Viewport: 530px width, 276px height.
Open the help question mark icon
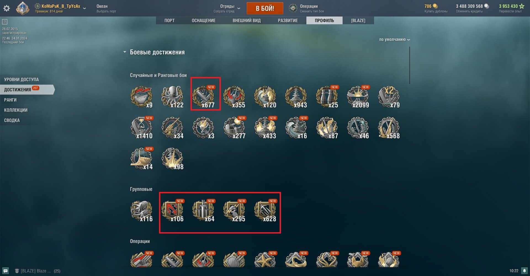tap(5, 22)
